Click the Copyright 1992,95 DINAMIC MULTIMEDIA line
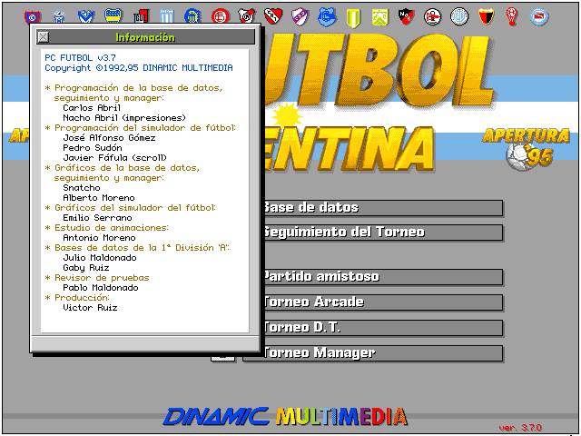 click(x=139, y=68)
